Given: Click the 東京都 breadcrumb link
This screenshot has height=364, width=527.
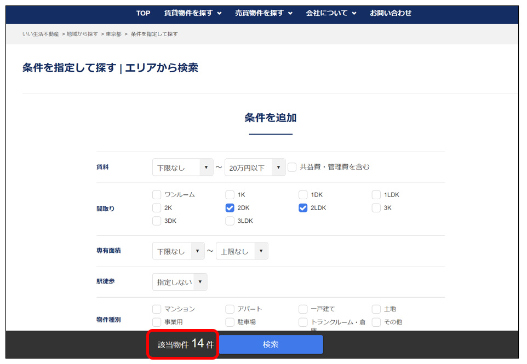Looking at the screenshot, I should pos(113,34).
